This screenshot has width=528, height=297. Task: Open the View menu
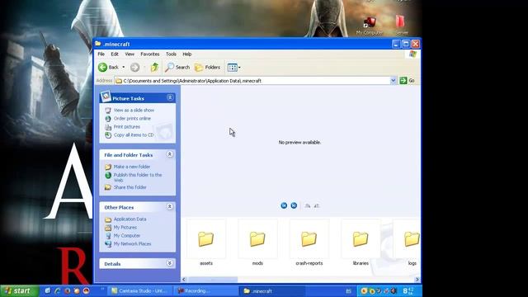click(130, 54)
